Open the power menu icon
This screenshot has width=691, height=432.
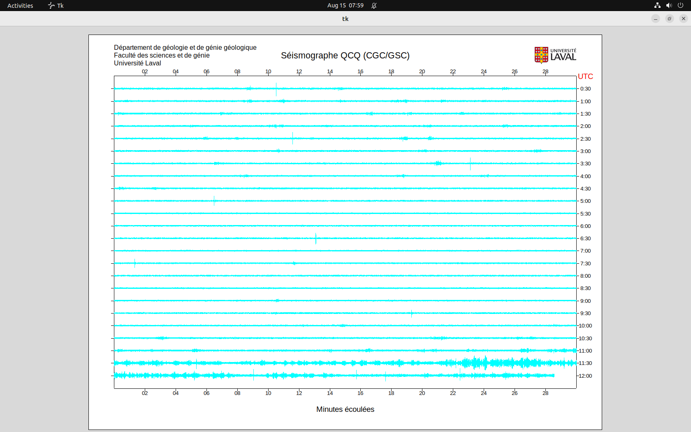(680, 5)
